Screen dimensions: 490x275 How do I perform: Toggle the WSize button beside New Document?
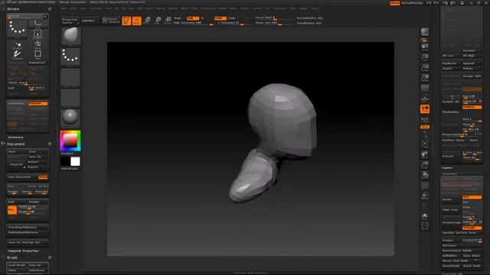(43, 177)
